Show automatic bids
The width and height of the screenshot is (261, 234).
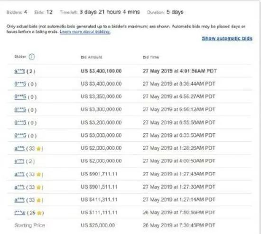click(227, 38)
